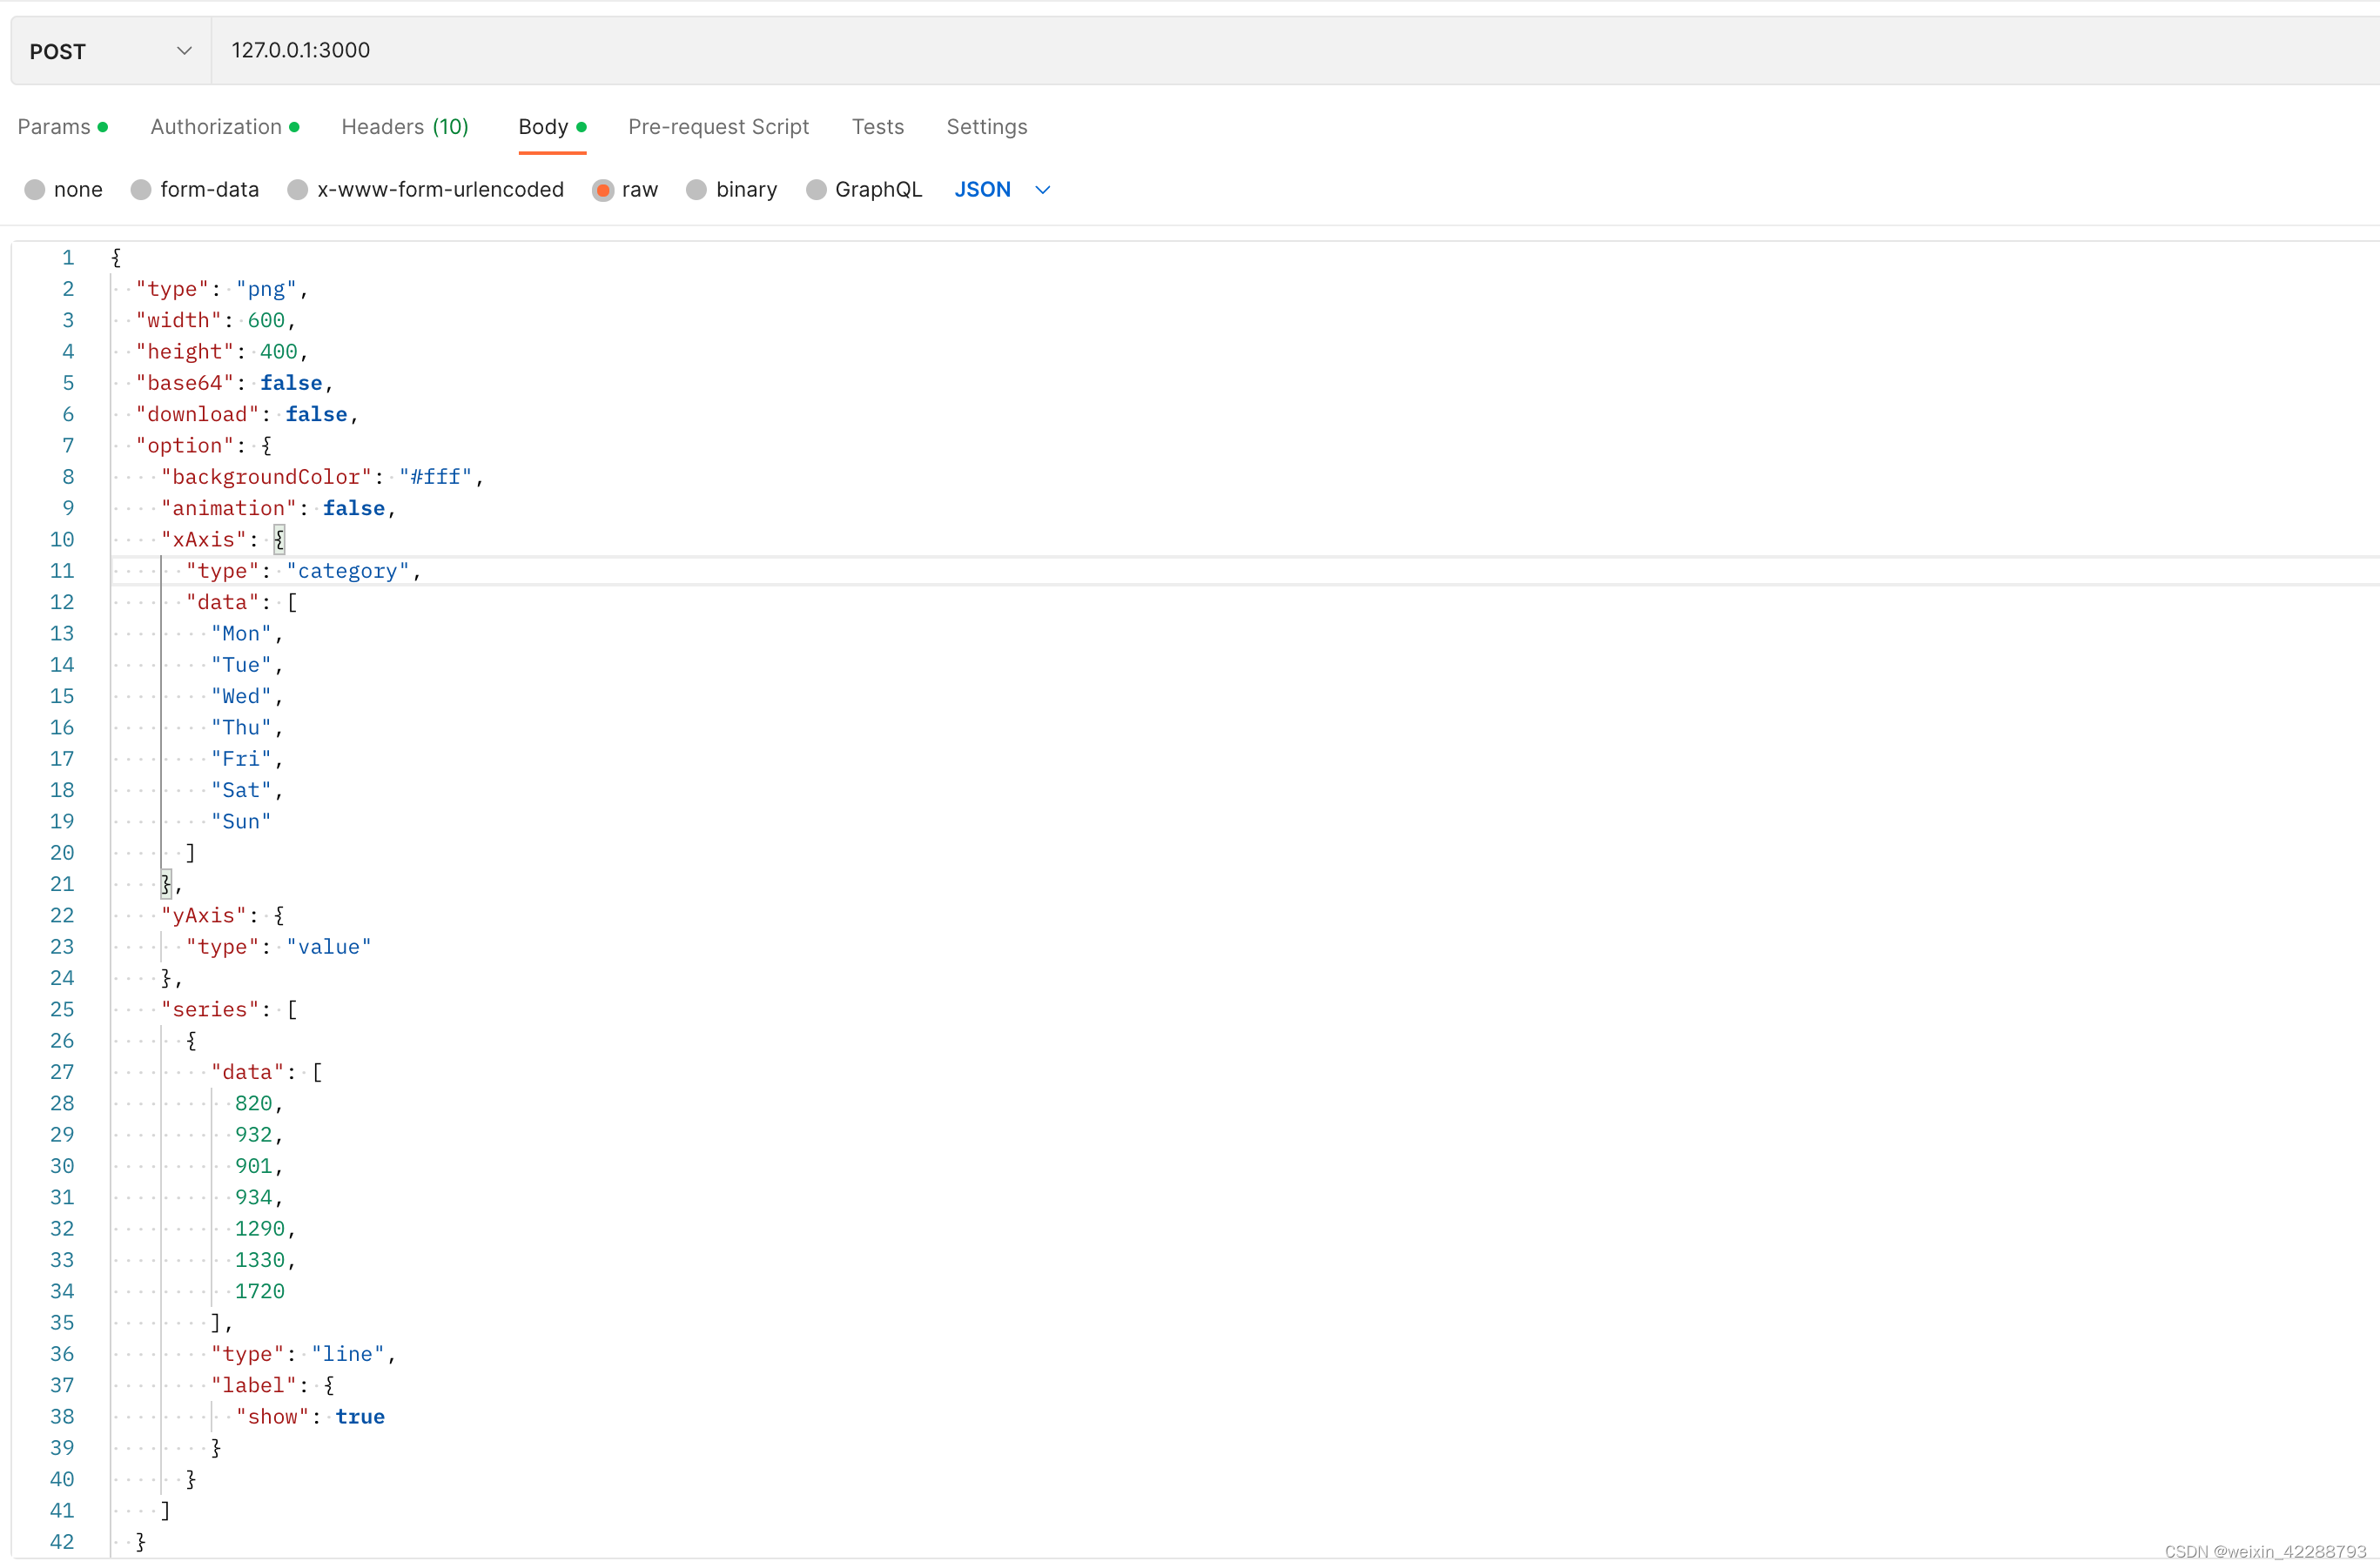2380x1568 pixels.
Task: Go to the Tests tab
Action: tap(877, 127)
